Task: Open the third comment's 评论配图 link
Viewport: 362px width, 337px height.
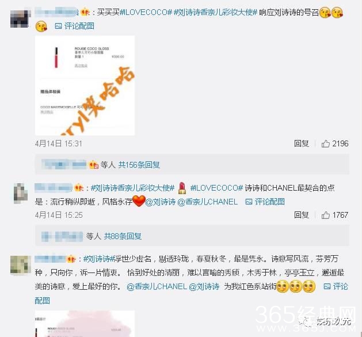Action: 336,286
